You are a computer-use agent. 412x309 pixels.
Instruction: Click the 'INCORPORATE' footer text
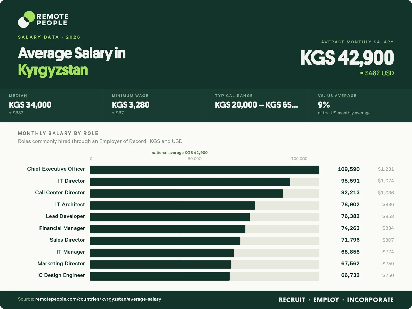click(x=370, y=300)
